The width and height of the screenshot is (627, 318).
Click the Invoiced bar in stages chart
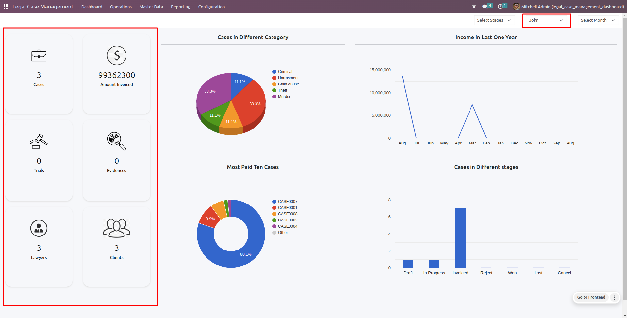coord(460,238)
